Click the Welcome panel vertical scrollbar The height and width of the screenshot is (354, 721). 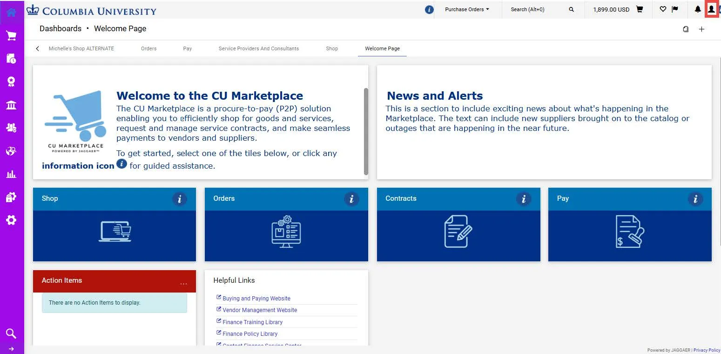pos(366,131)
